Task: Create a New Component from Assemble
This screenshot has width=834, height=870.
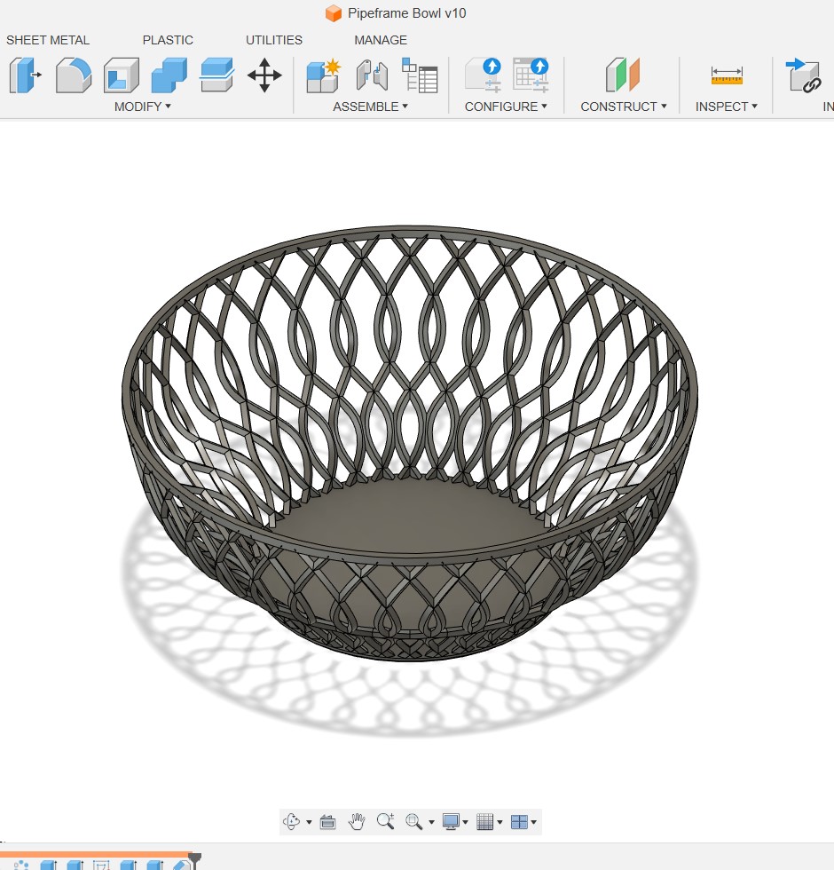Action: 323,75
